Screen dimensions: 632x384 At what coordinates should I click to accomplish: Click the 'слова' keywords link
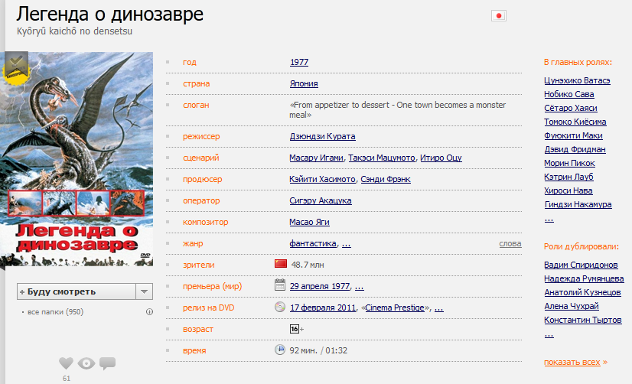coord(510,243)
